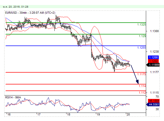This screenshot has width=164, height=121.
Task: Click the 1.112 red support label
Action: 142,93
